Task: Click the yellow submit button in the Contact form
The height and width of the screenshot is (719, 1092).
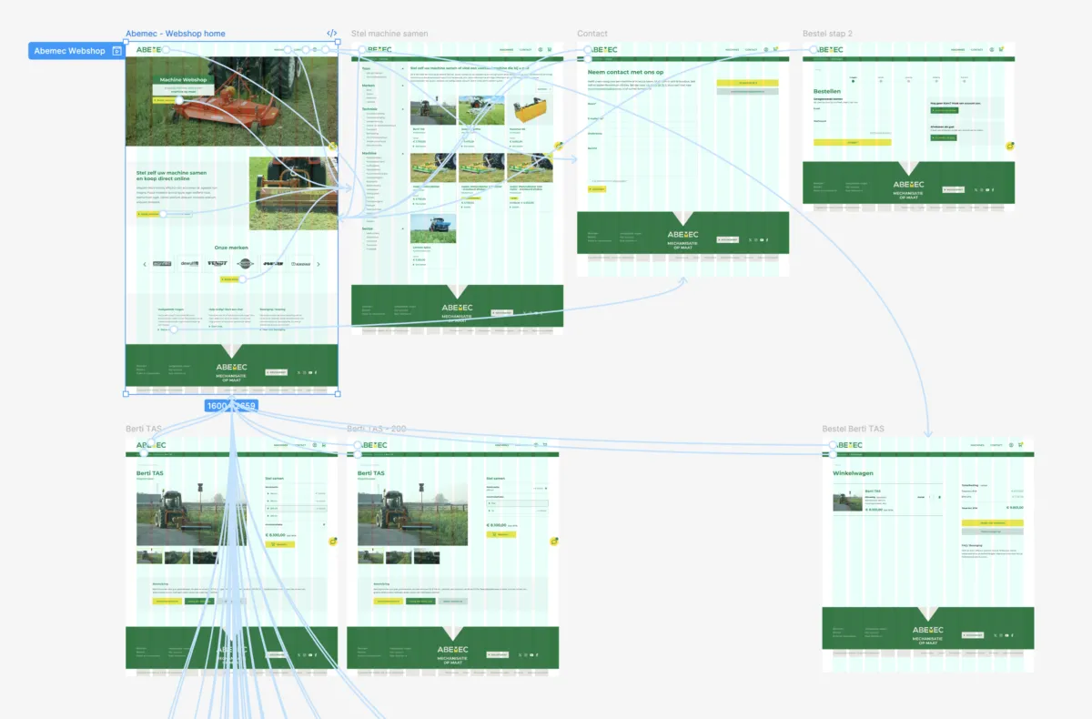Action: pos(597,189)
